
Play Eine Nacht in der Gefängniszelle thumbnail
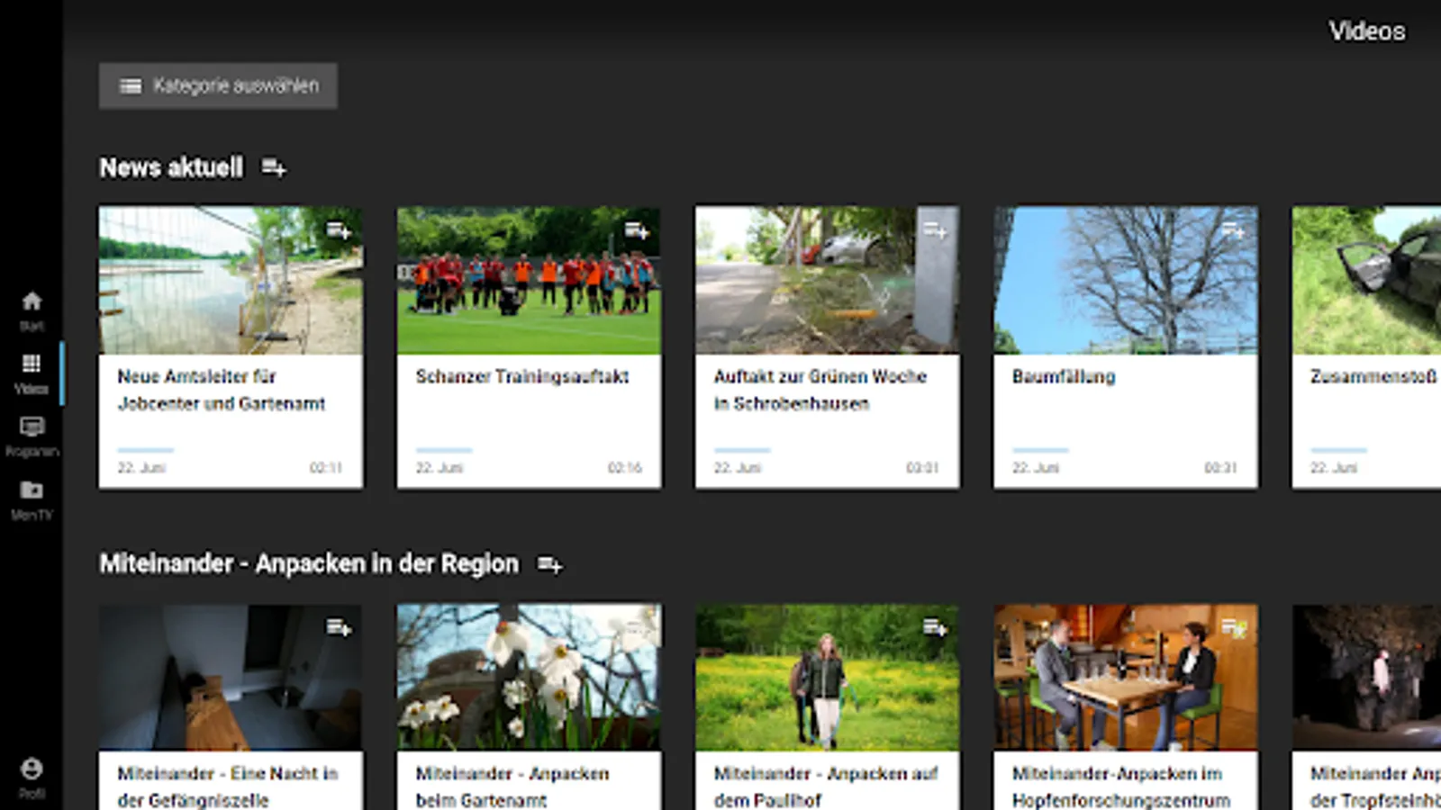coord(231,677)
